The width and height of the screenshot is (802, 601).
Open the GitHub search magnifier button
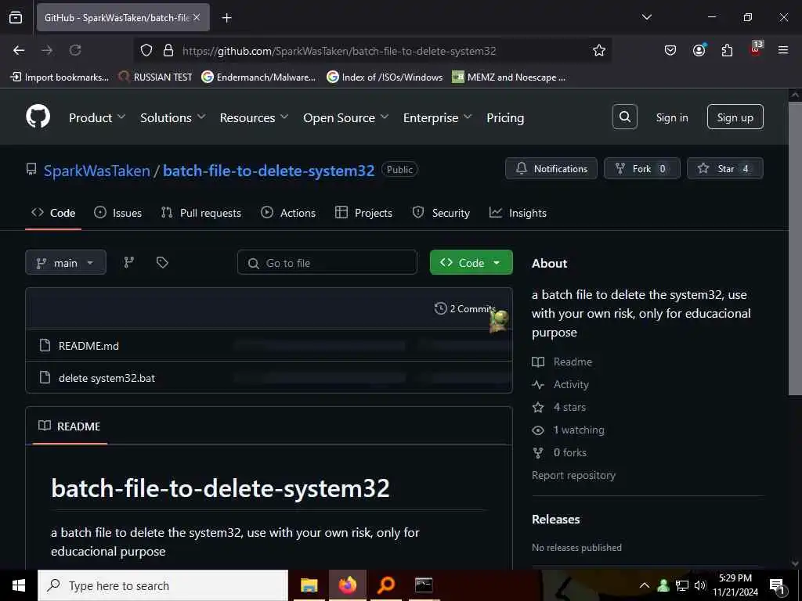pyautogui.click(x=624, y=117)
